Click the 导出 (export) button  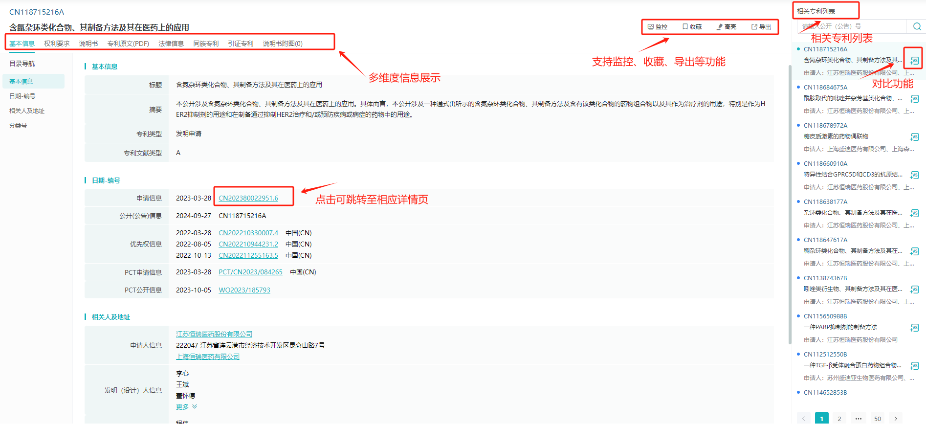(761, 27)
